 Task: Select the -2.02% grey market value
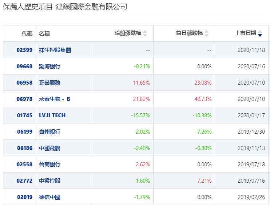point(142,132)
